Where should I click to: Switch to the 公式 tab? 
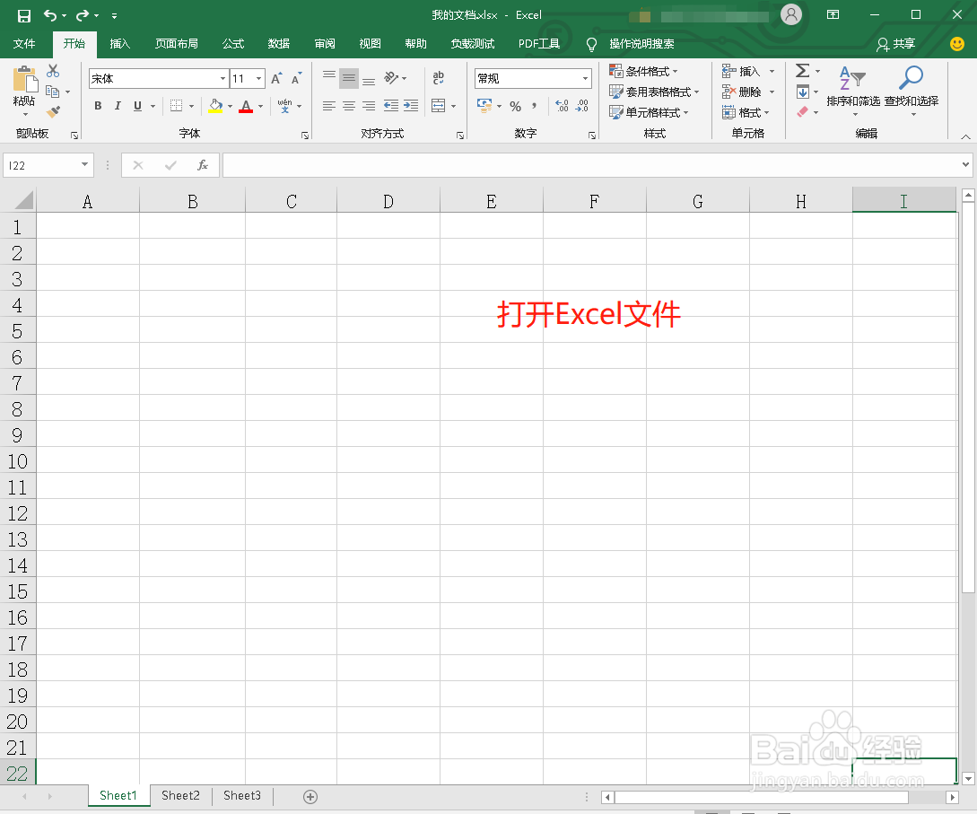[x=233, y=44]
